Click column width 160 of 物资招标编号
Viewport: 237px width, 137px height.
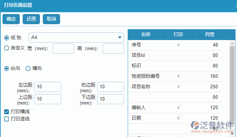point(214,76)
